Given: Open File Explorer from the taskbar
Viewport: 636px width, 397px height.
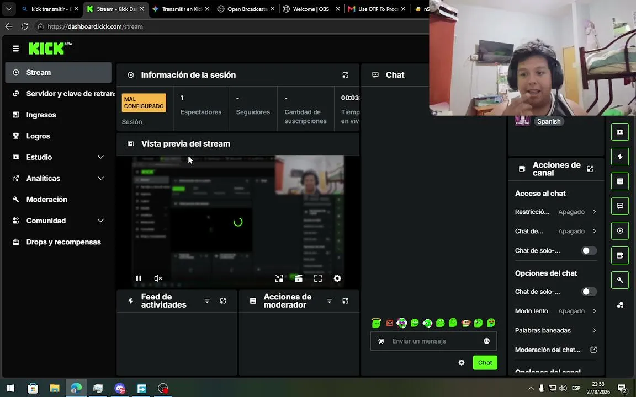Looking at the screenshot, I should (54, 389).
